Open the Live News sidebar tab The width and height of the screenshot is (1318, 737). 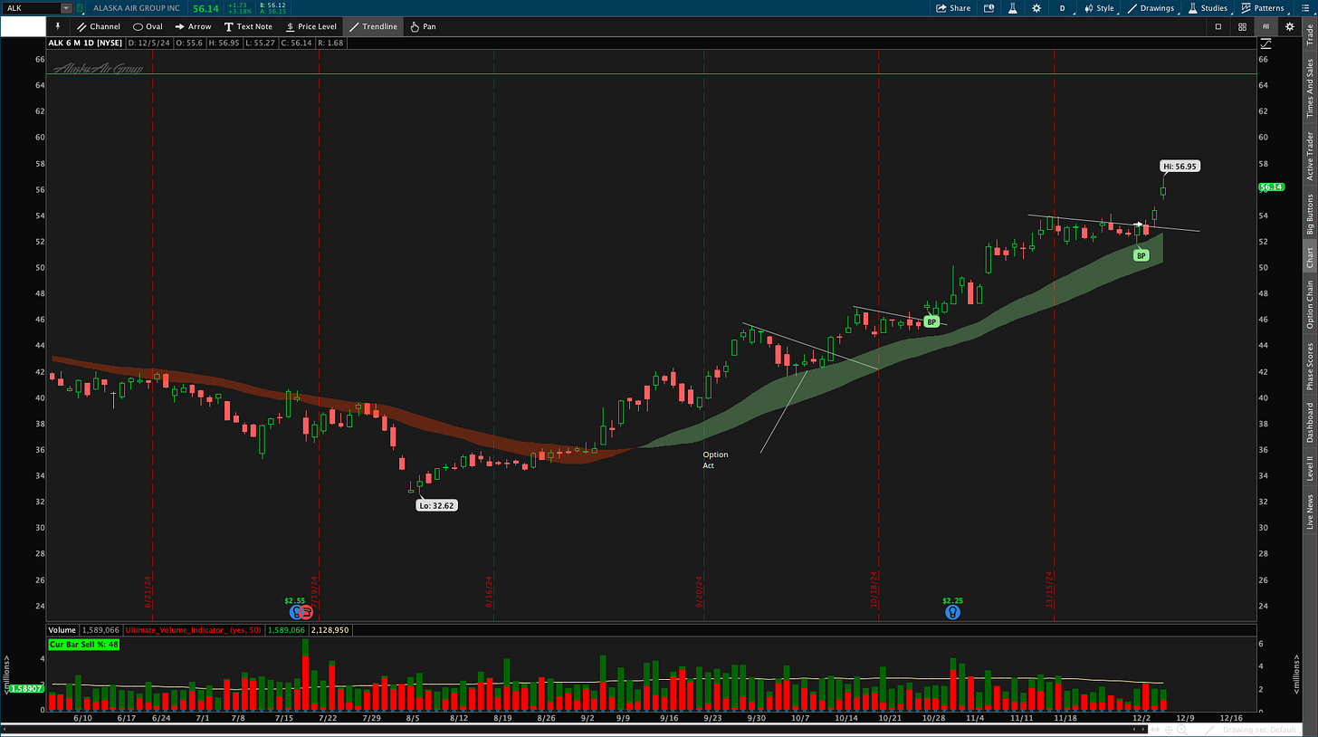point(1309,512)
